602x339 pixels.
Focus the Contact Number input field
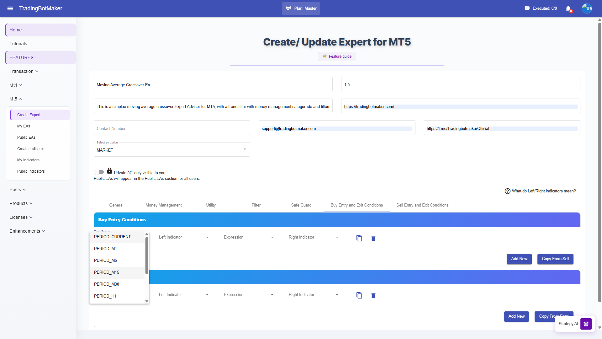[x=172, y=128]
